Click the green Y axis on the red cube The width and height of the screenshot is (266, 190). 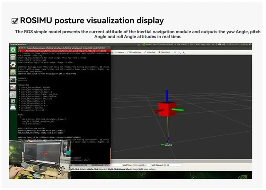(178, 110)
